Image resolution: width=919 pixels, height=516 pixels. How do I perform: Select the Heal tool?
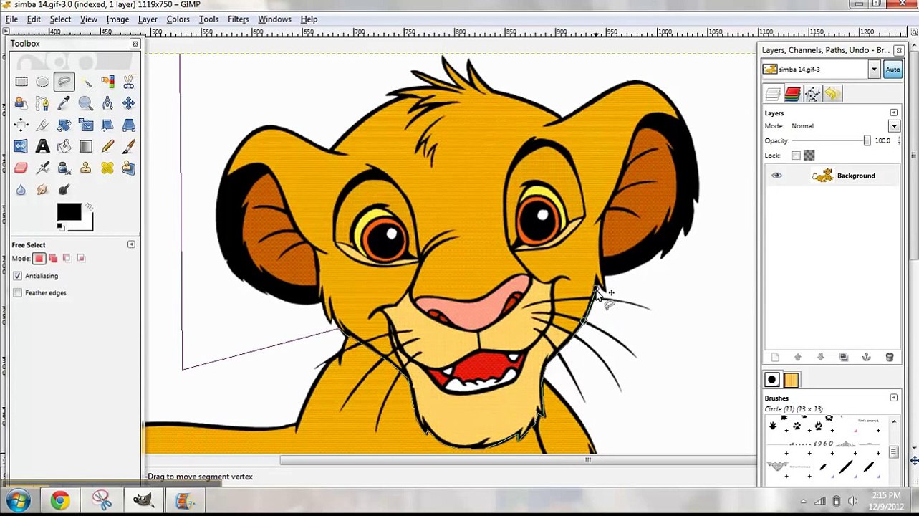tap(107, 168)
